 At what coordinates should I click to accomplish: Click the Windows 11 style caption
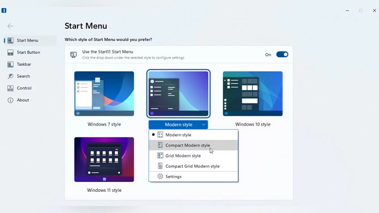tap(104, 190)
